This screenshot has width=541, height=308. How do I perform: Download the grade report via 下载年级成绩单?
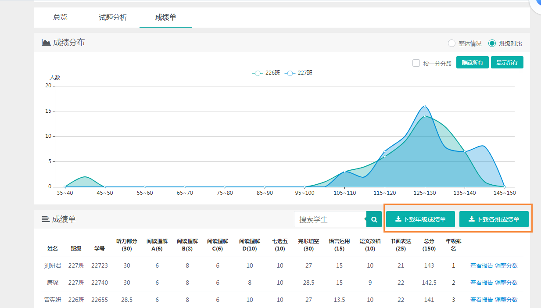420,219
